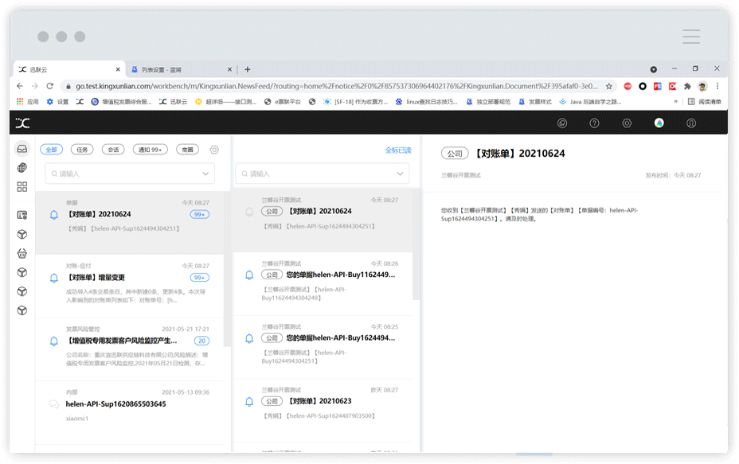Select the 全部 filter pill
The image size is (739, 464).
click(52, 150)
